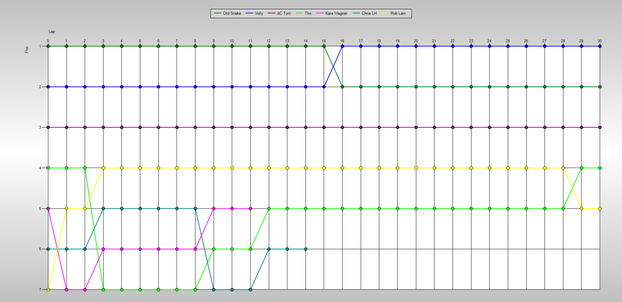Select Old Snake's point at lap 15
The height and width of the screenshot is (302, 622).
pos(324,46)
